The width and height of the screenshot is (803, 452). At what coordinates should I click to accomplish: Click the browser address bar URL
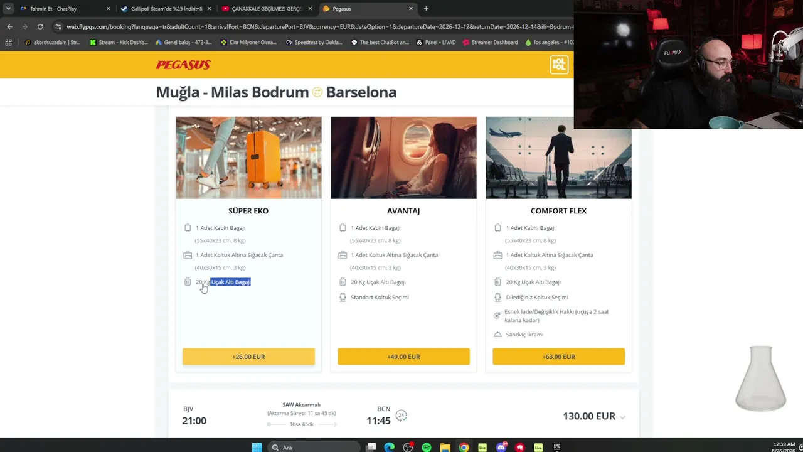pyautogui.click(x=319, y=26)
